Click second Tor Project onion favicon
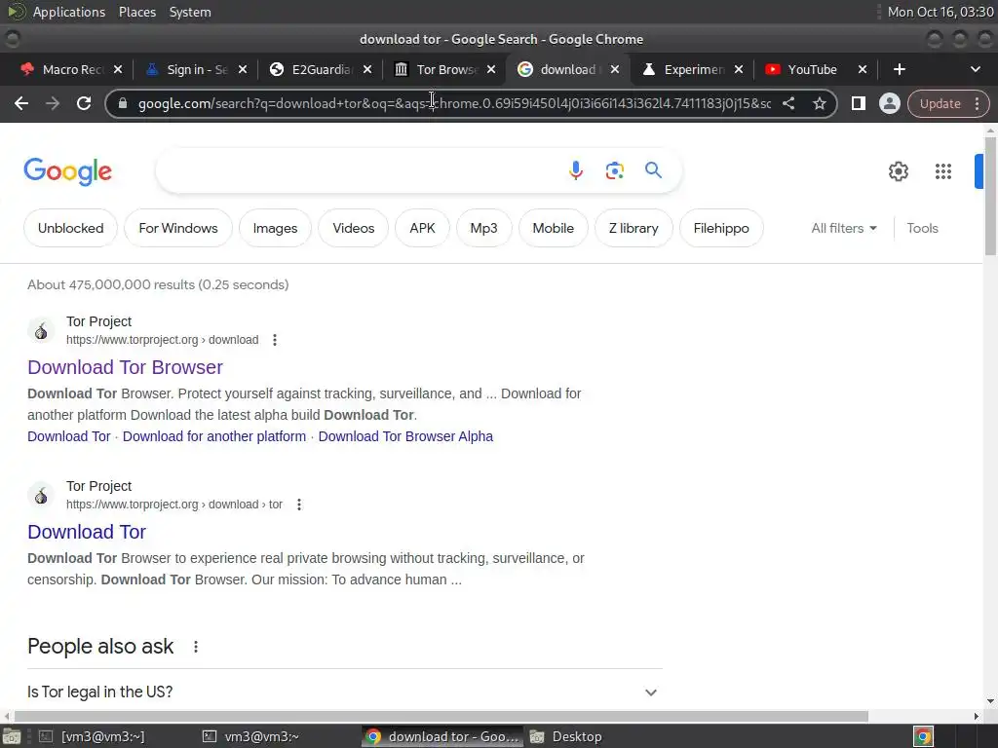Image resolution: width=998 pixels, height=748 pixels. point(41,496)
